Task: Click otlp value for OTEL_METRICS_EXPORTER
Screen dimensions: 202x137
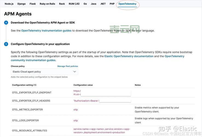Action: [x=76, y=110]
